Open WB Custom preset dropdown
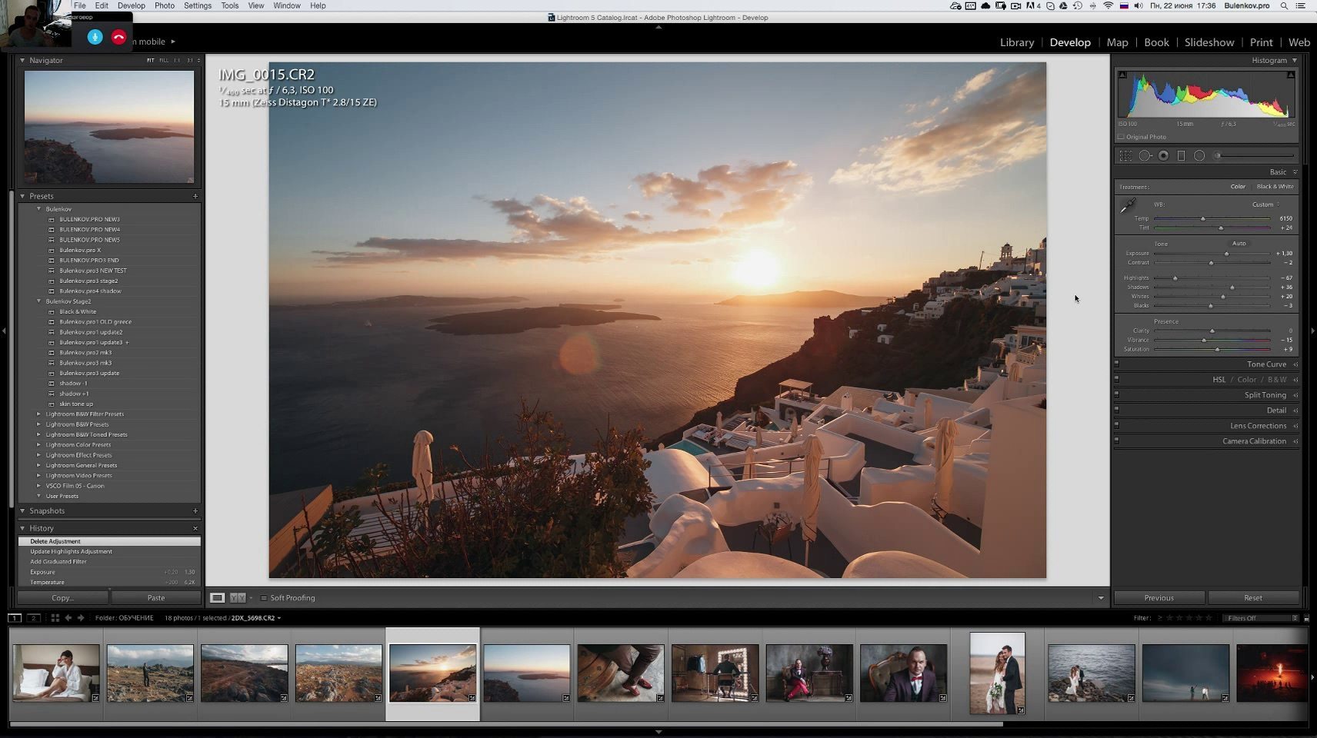The image size is (1317, 738). [1265, 204]
